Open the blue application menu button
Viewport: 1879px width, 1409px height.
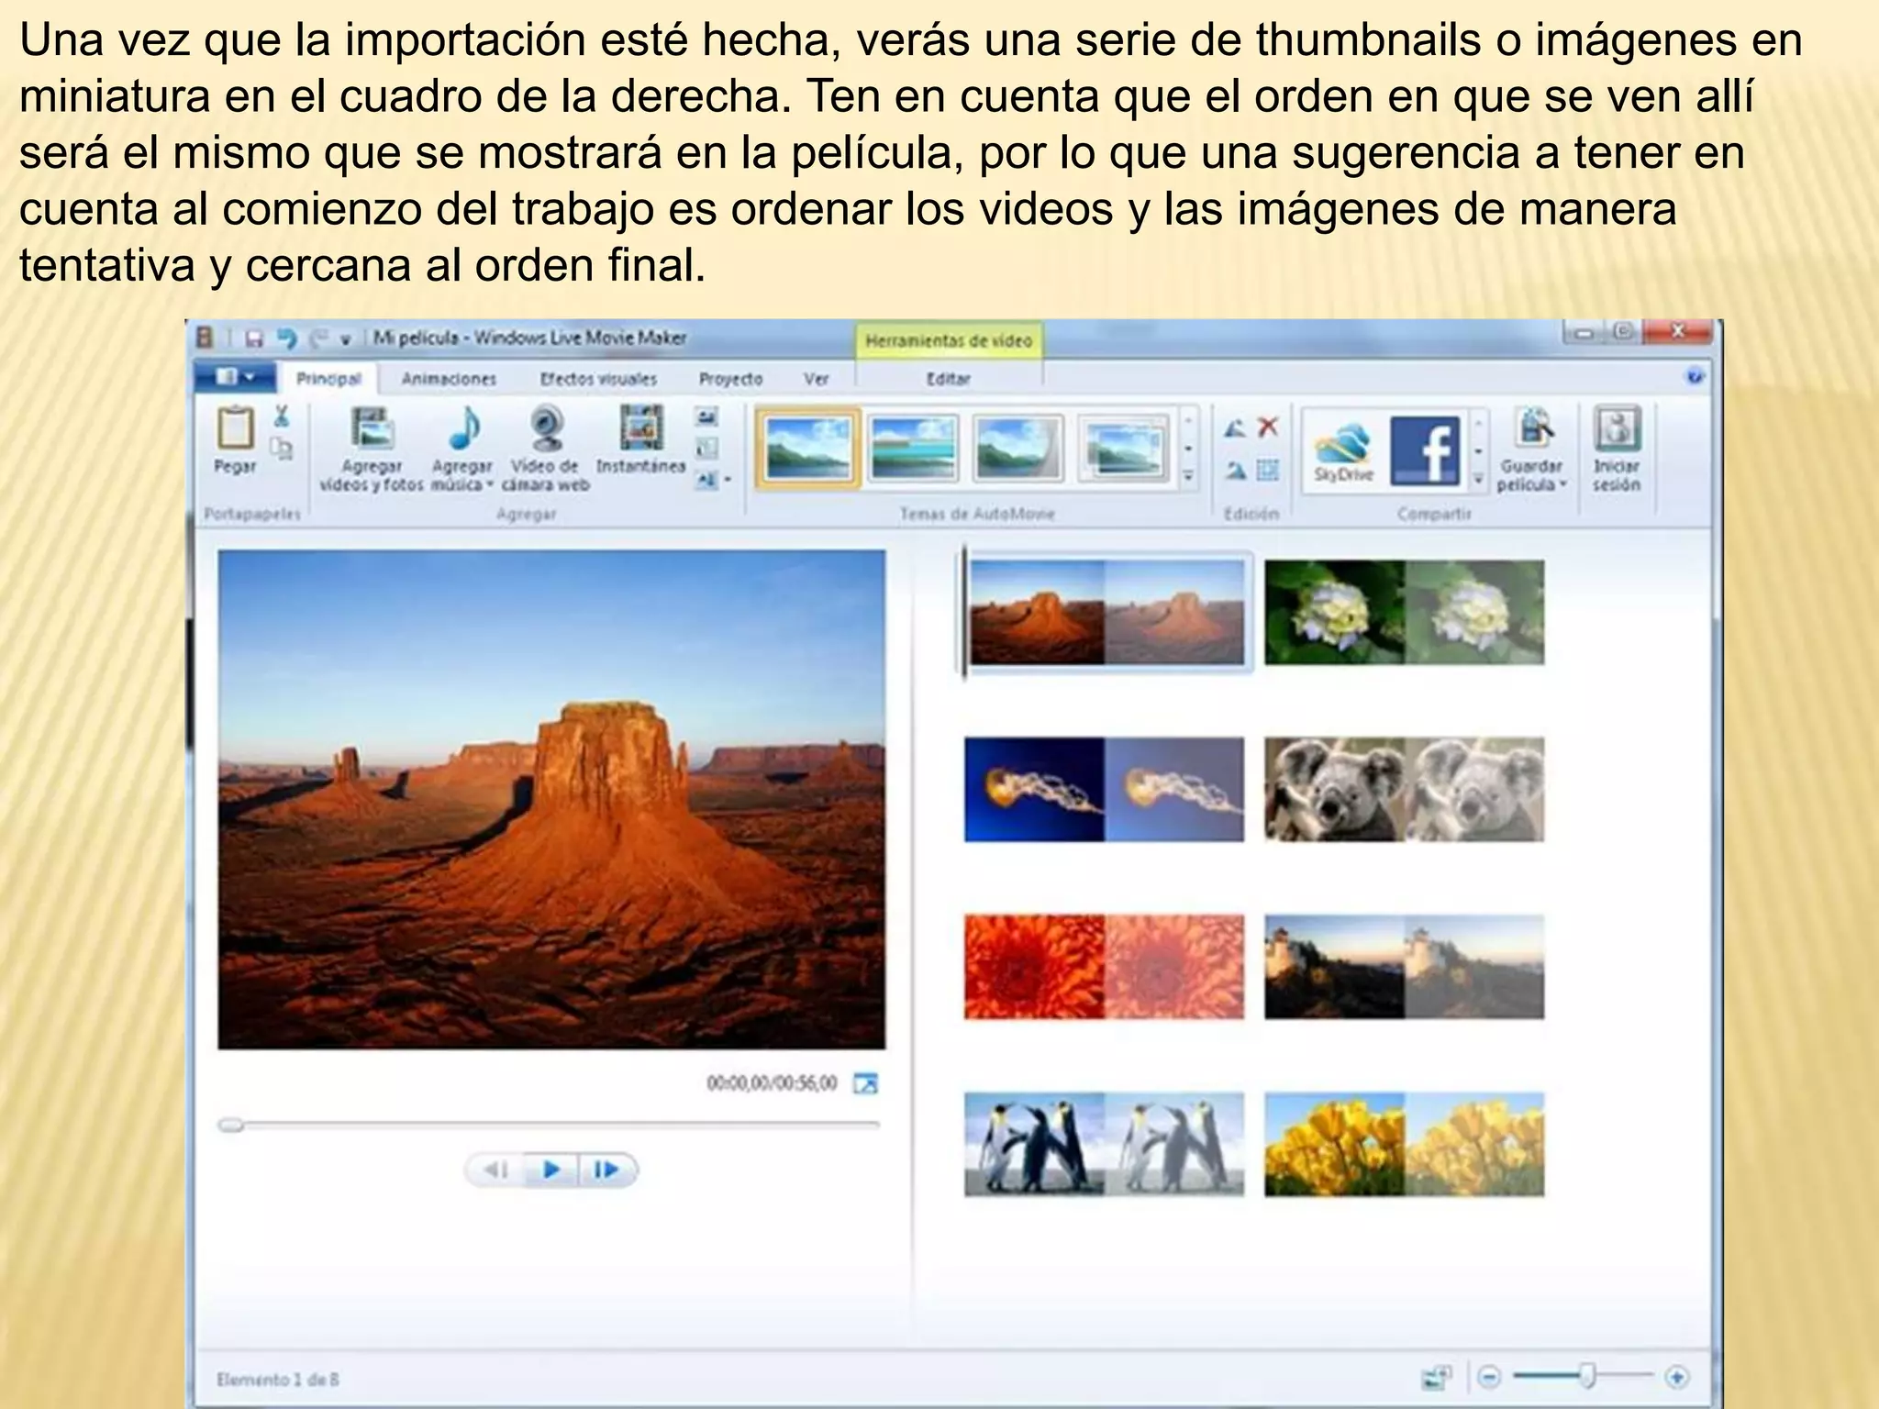tap(235, 377)
